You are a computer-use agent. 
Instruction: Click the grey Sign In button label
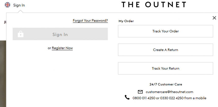click(x=60, y=35)
